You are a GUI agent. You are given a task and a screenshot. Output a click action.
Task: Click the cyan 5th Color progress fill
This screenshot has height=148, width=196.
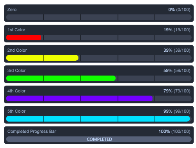click(x=98, y=119)
